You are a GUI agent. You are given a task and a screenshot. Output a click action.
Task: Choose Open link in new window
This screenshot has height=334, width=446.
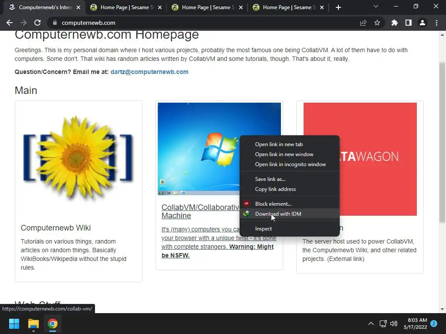pos(290,154)
